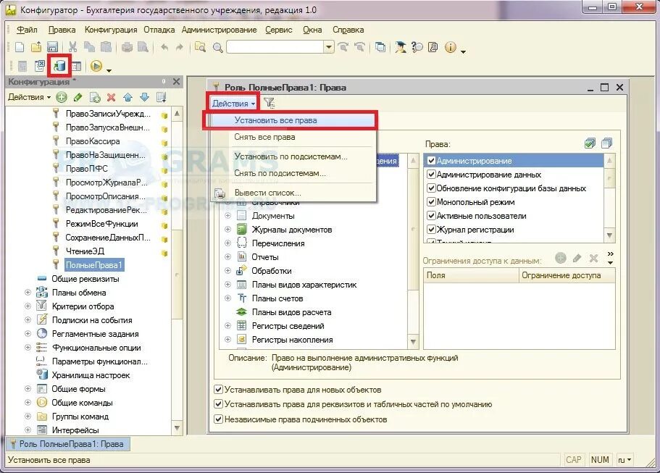Expand the Отчеты tree node
Screen dimensions: 660x473
[x=227, y=256]
